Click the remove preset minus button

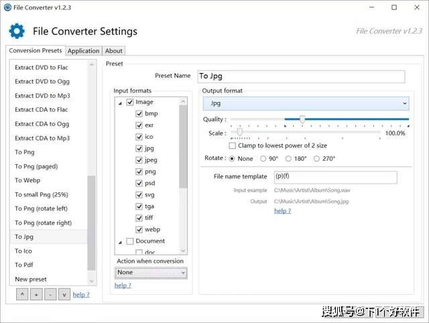pyautogui.click(x=50, y=294)
